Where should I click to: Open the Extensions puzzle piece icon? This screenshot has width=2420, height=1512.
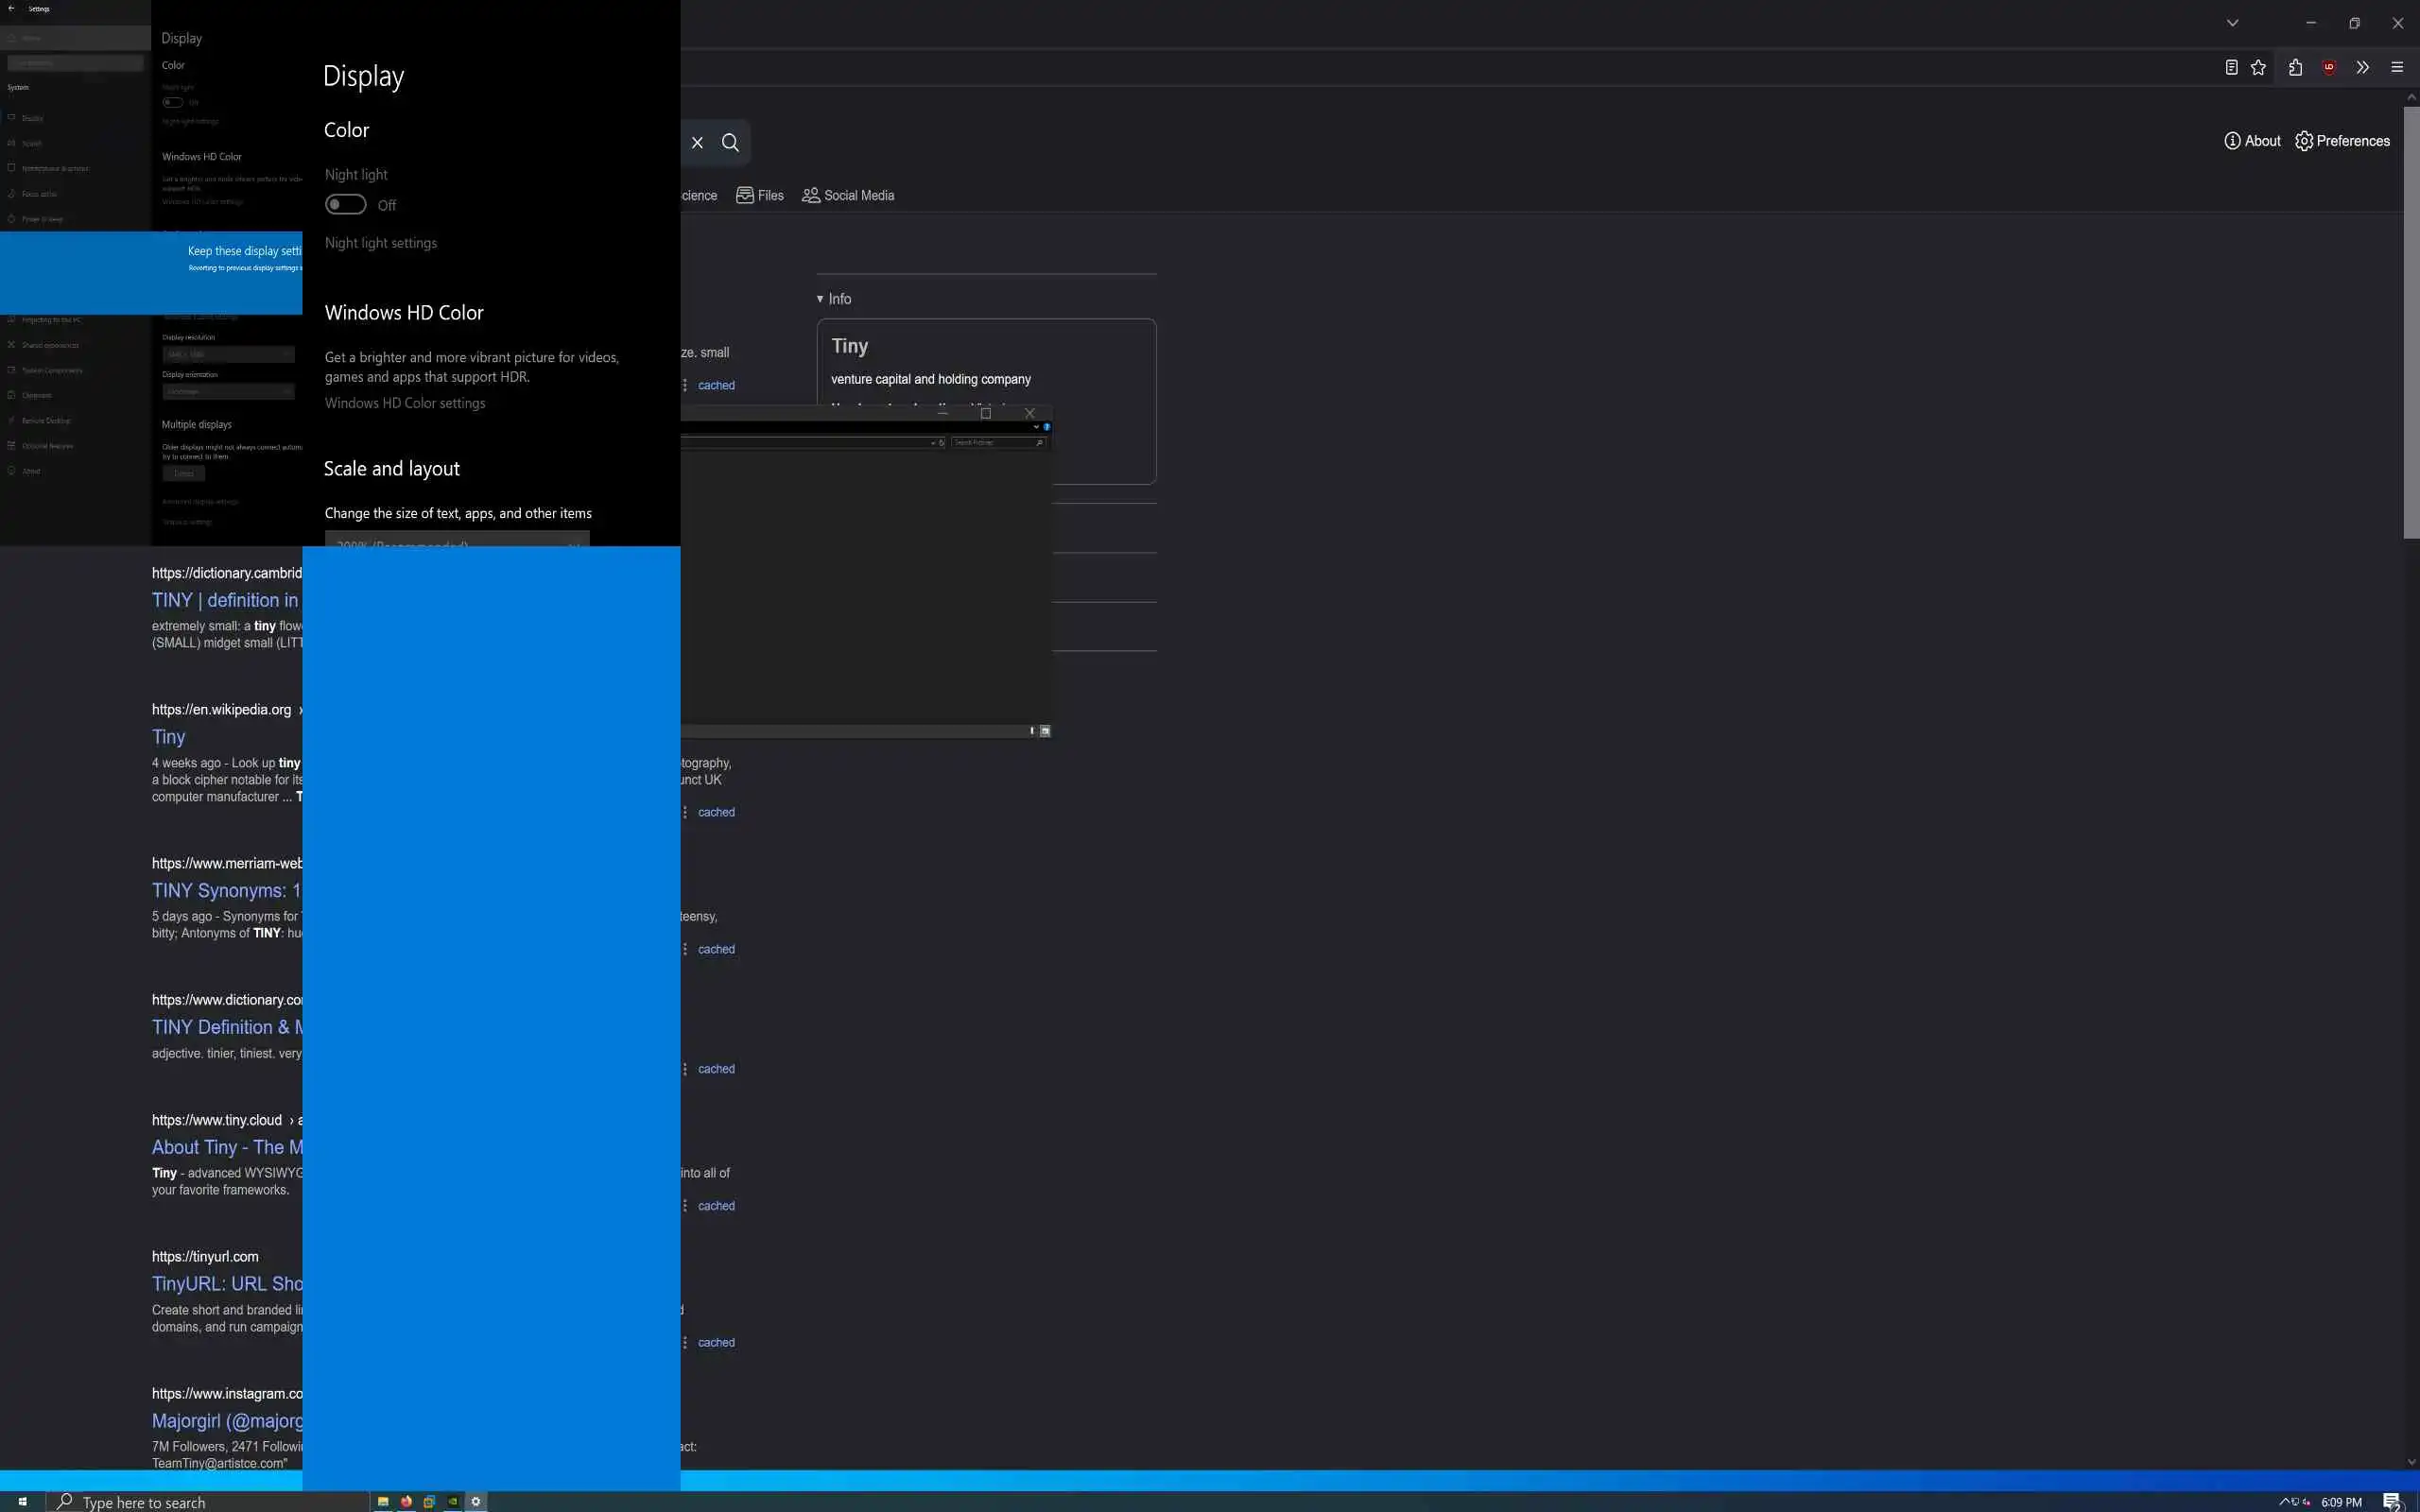[2295, 67]
